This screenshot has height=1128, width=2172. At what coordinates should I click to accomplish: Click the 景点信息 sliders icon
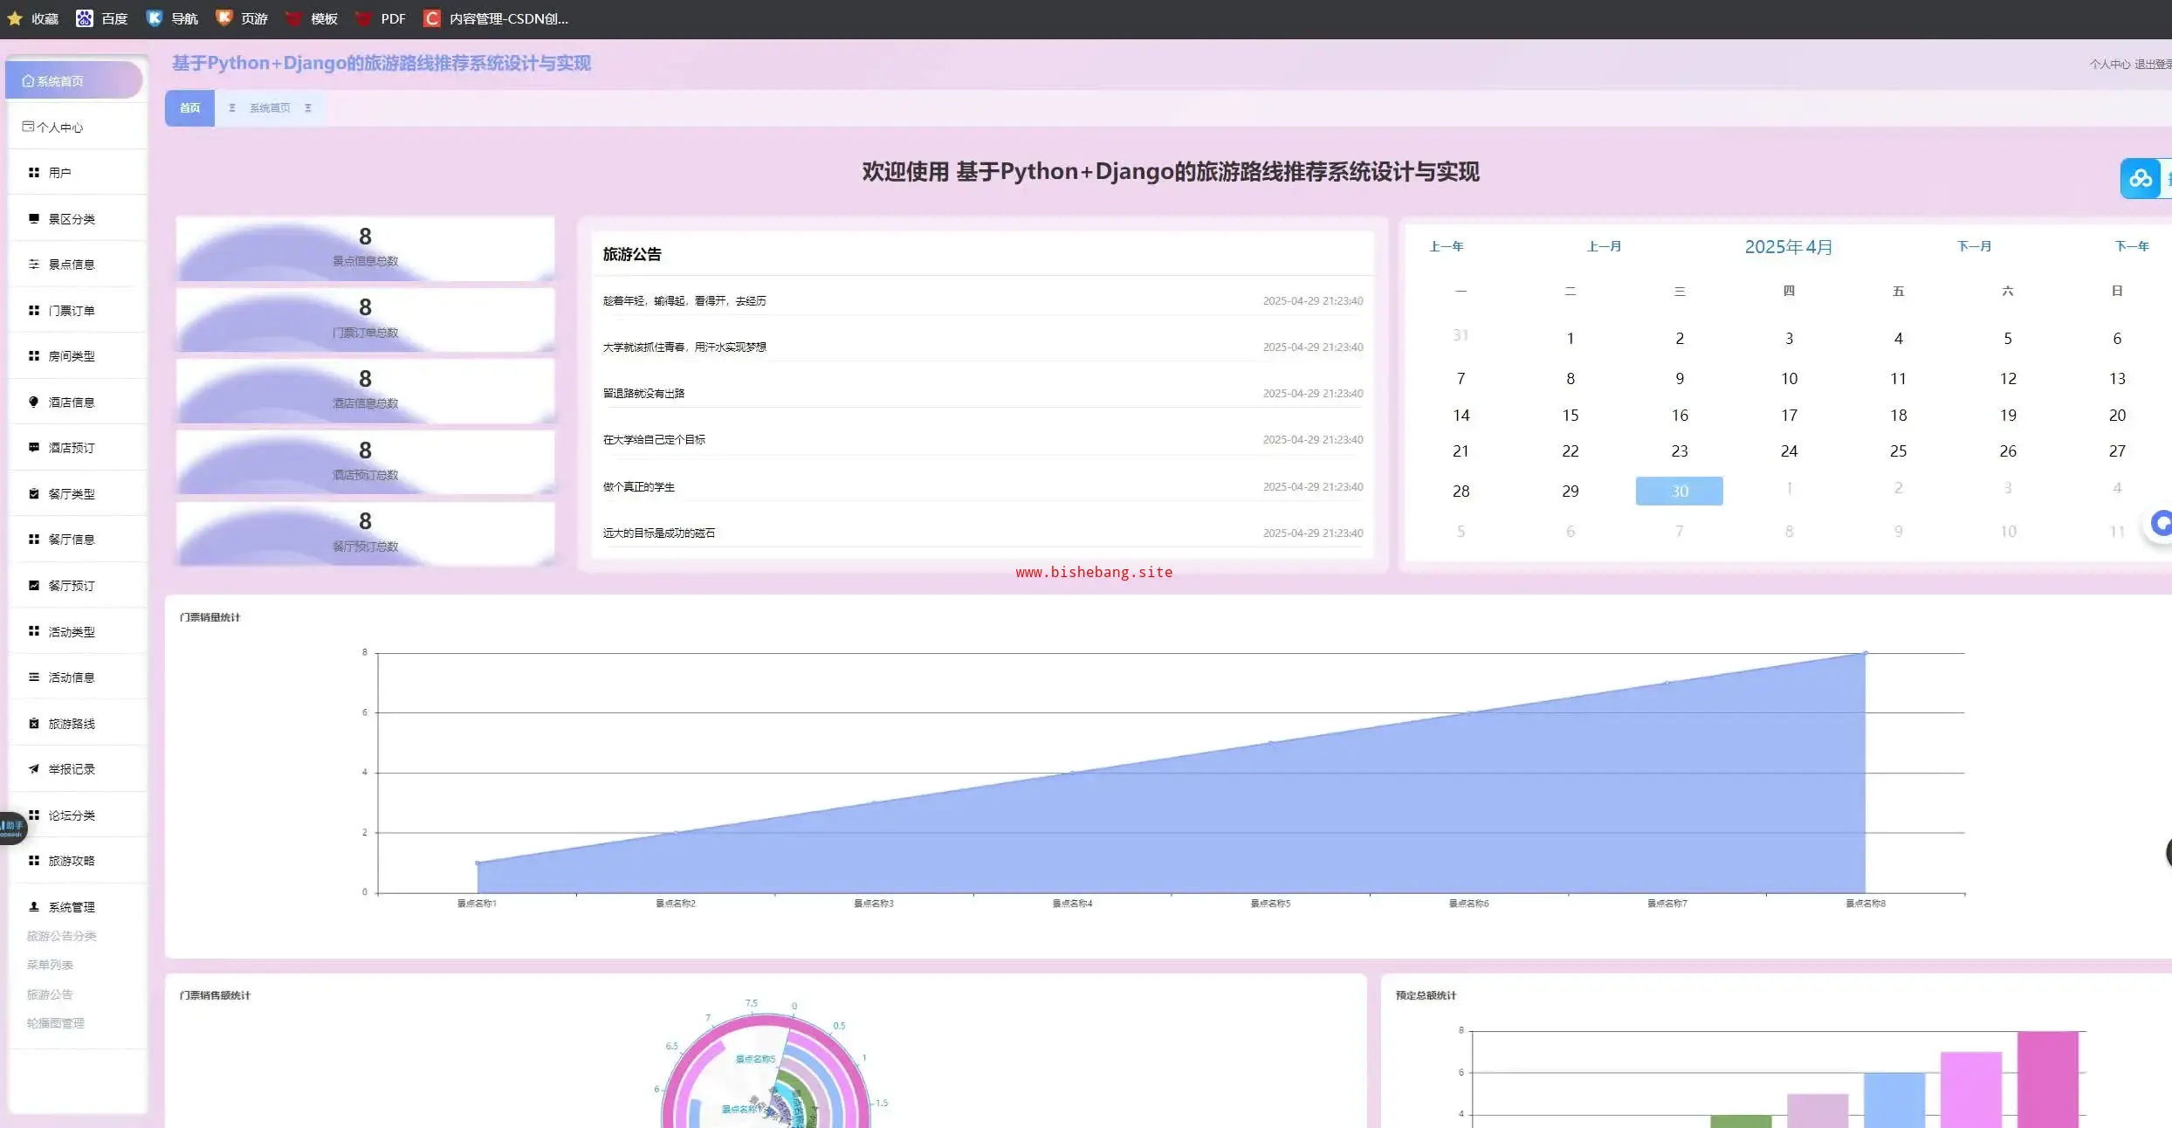click(33, 264)
